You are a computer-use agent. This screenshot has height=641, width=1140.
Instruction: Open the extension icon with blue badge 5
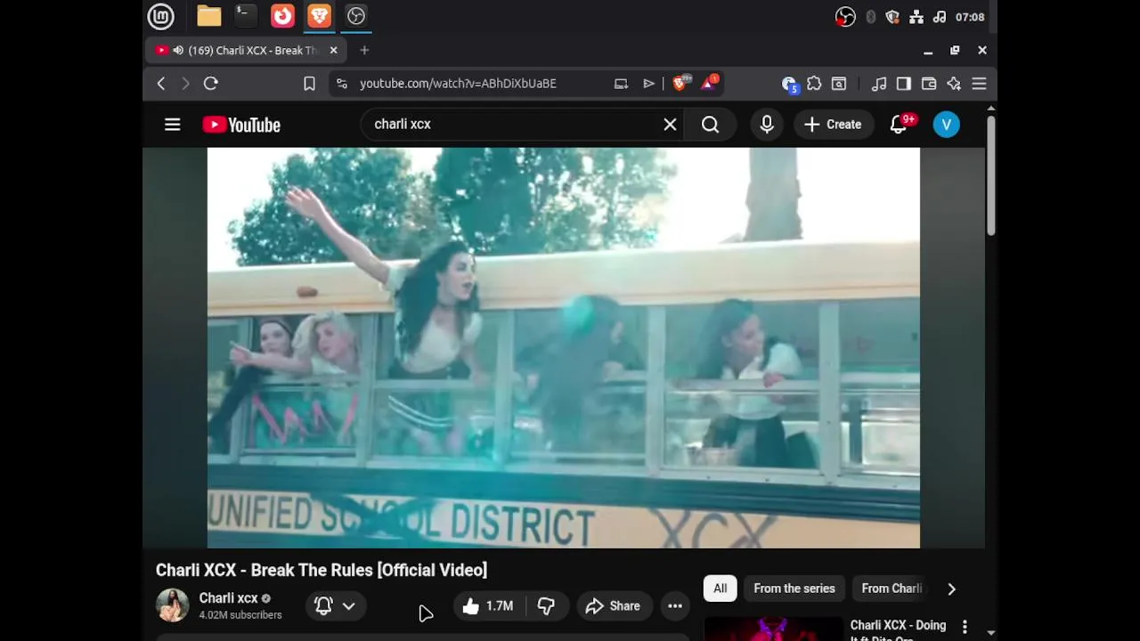789,84
